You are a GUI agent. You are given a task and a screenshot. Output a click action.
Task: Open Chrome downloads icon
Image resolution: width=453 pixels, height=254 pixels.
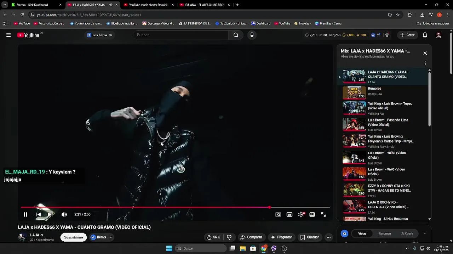point(422,15)
